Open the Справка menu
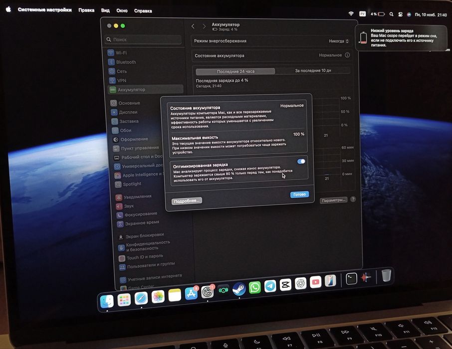Screen dimensions: 452x349 (x=143, y=11)
